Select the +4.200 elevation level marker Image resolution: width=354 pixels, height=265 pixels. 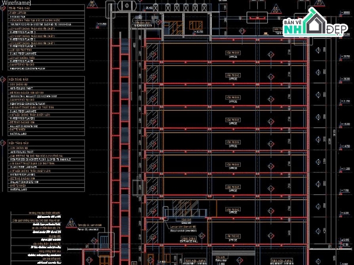tap(345, 213)
